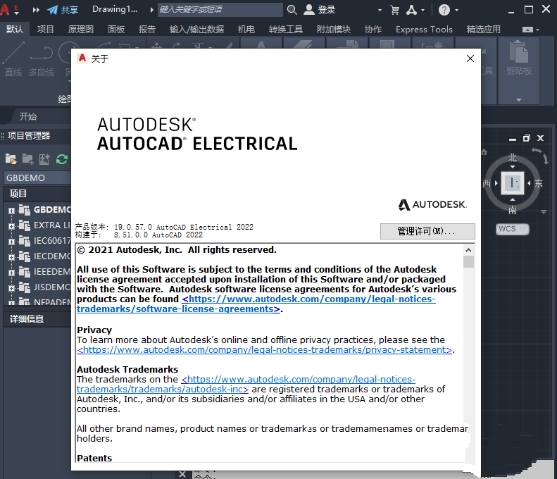Click the search magnifier icon

pos(292,10)
